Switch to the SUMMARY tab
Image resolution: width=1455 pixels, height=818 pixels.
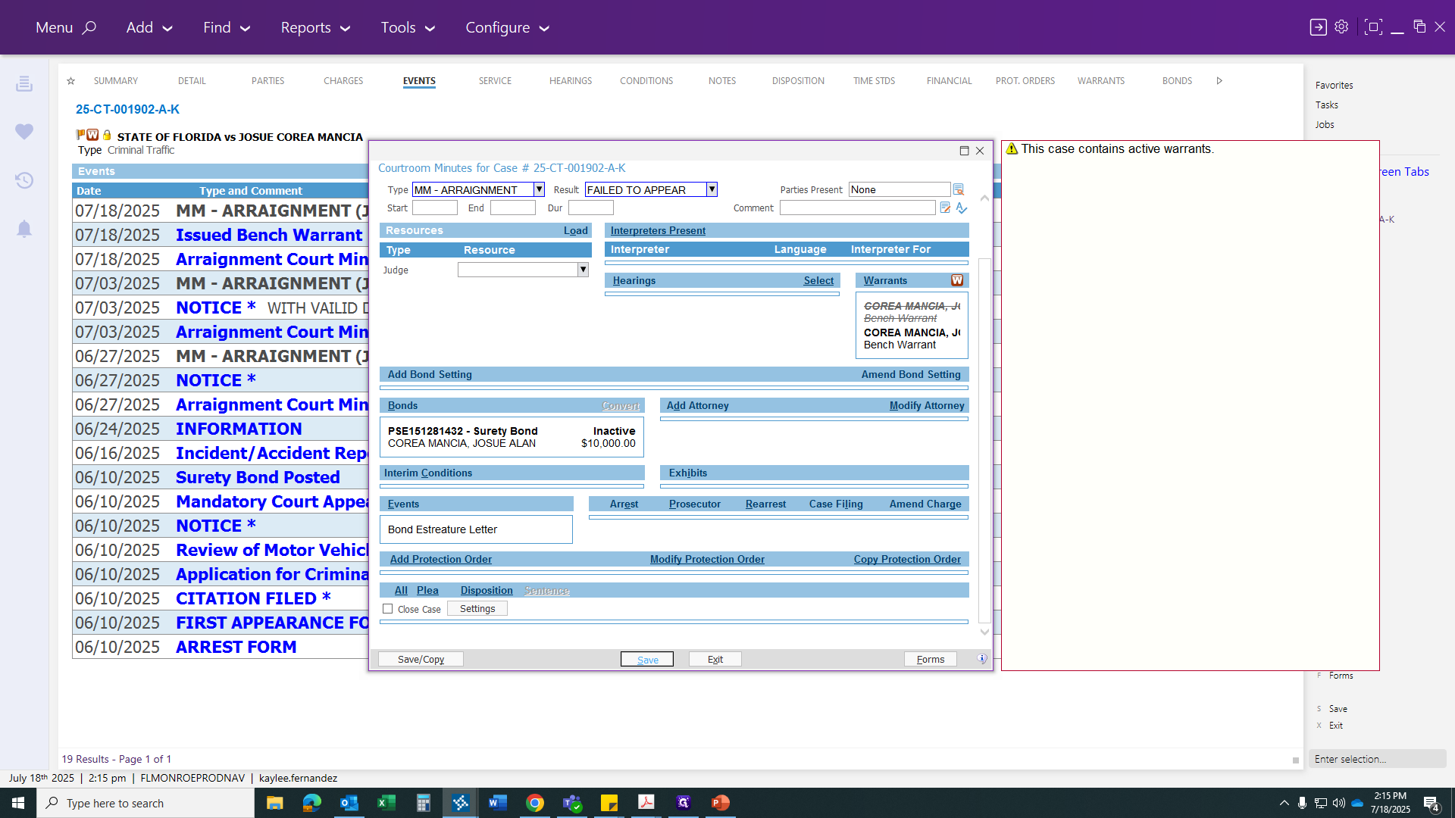click(x=116, y=81)
